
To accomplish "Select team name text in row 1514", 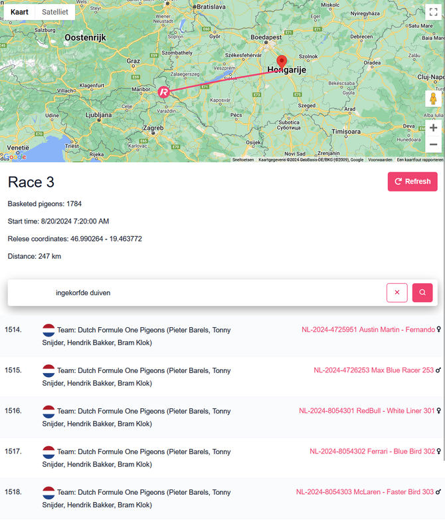I will pos(136,336).
